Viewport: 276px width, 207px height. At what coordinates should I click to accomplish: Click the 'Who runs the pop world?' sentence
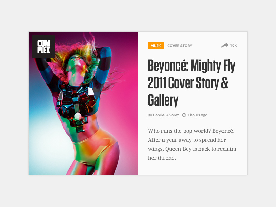coord(179,131)
